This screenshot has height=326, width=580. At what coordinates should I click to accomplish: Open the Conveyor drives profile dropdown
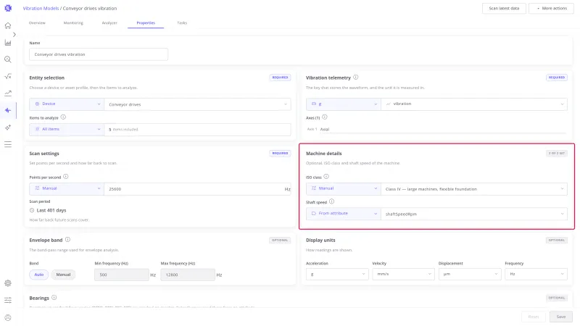[x=197, y=104]
